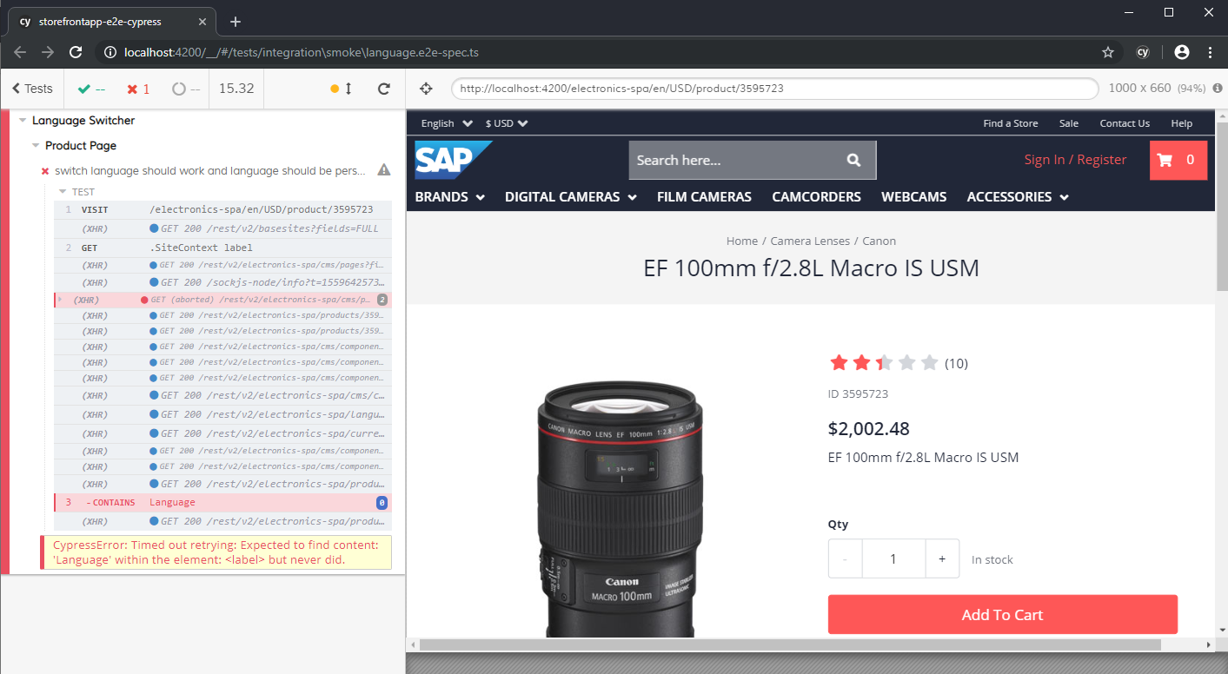Screen dimensions: 1228x674
Task: Navigate back in the browser
Action: tap(20, 52)
